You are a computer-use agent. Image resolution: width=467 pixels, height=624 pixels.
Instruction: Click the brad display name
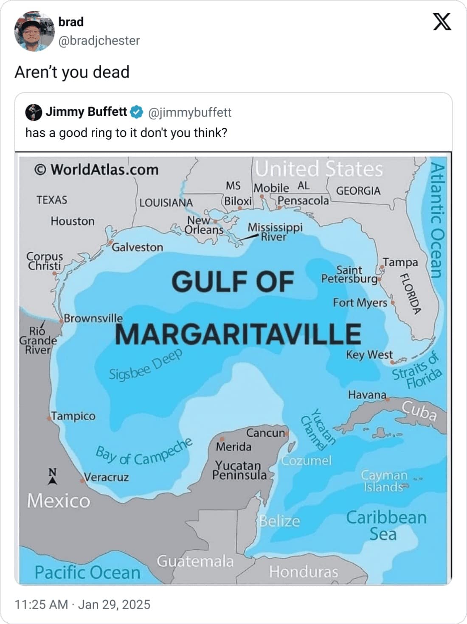(71, 22)
